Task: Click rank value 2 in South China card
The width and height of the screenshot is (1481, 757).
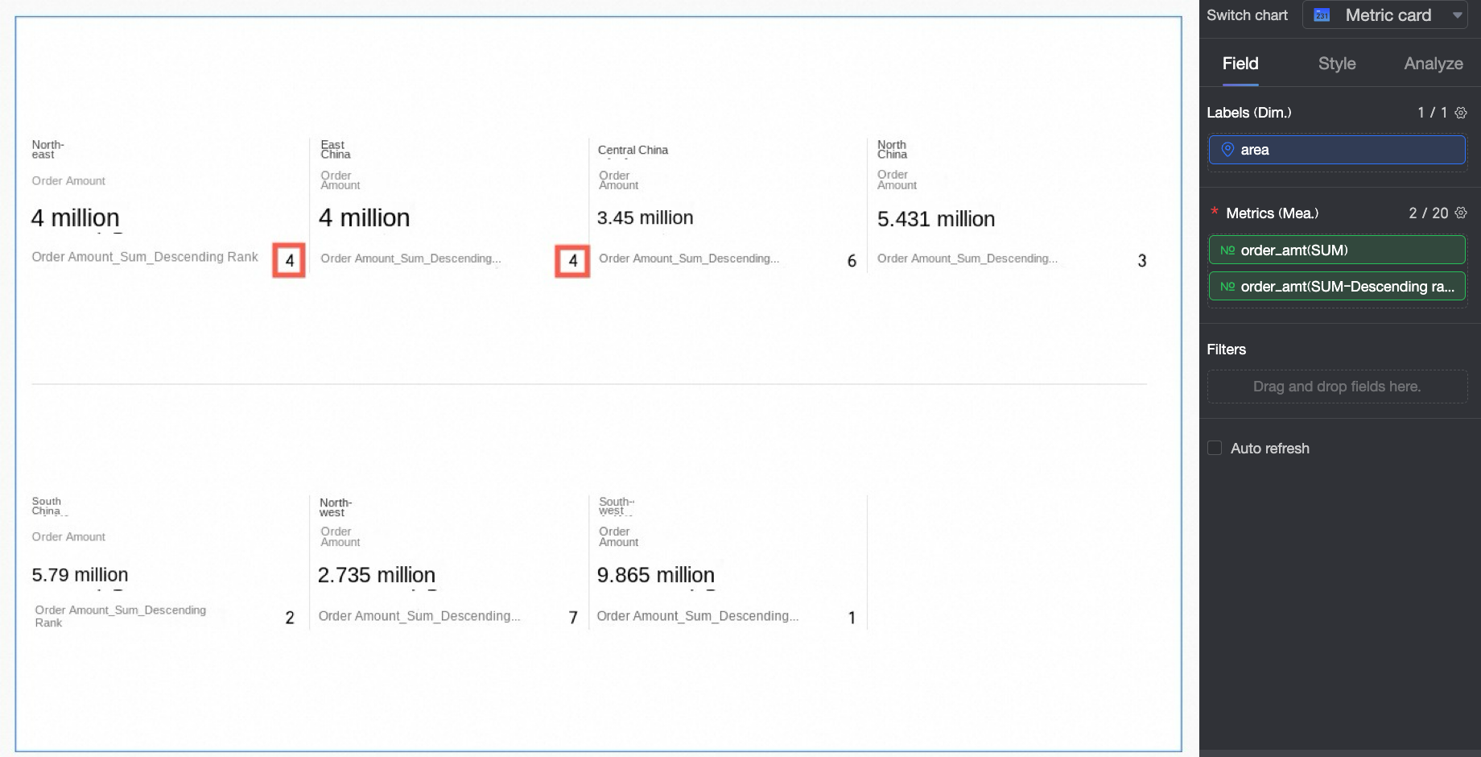Action: [x=290, y=618]
